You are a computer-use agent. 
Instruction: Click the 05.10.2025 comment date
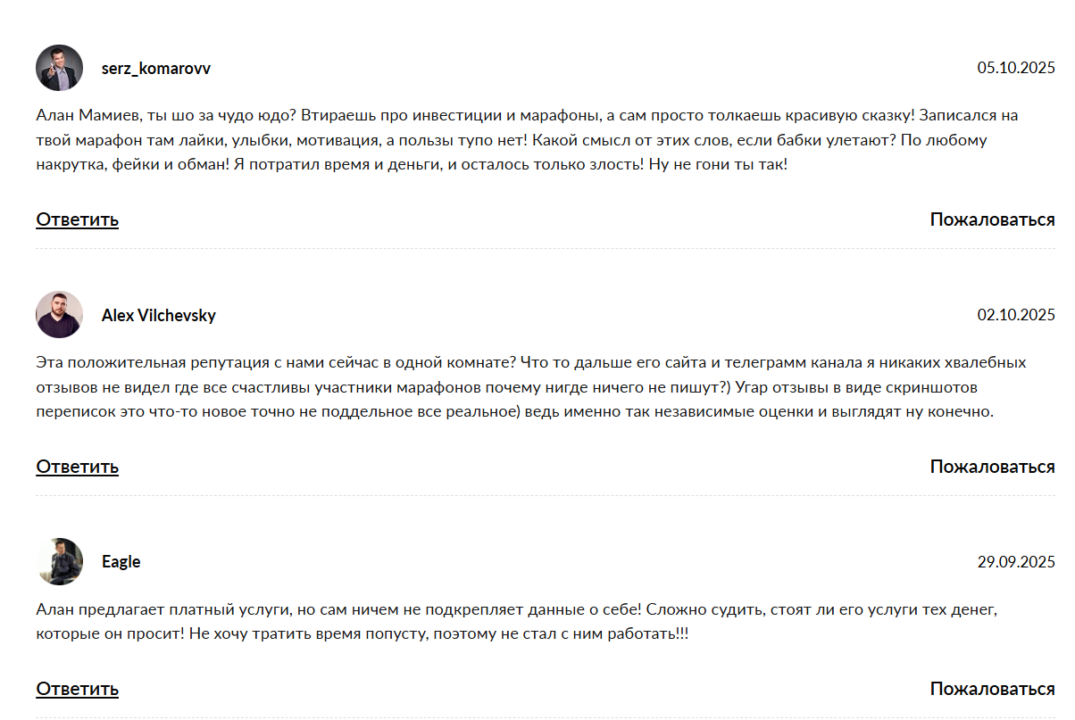[x=1016, y=68]
